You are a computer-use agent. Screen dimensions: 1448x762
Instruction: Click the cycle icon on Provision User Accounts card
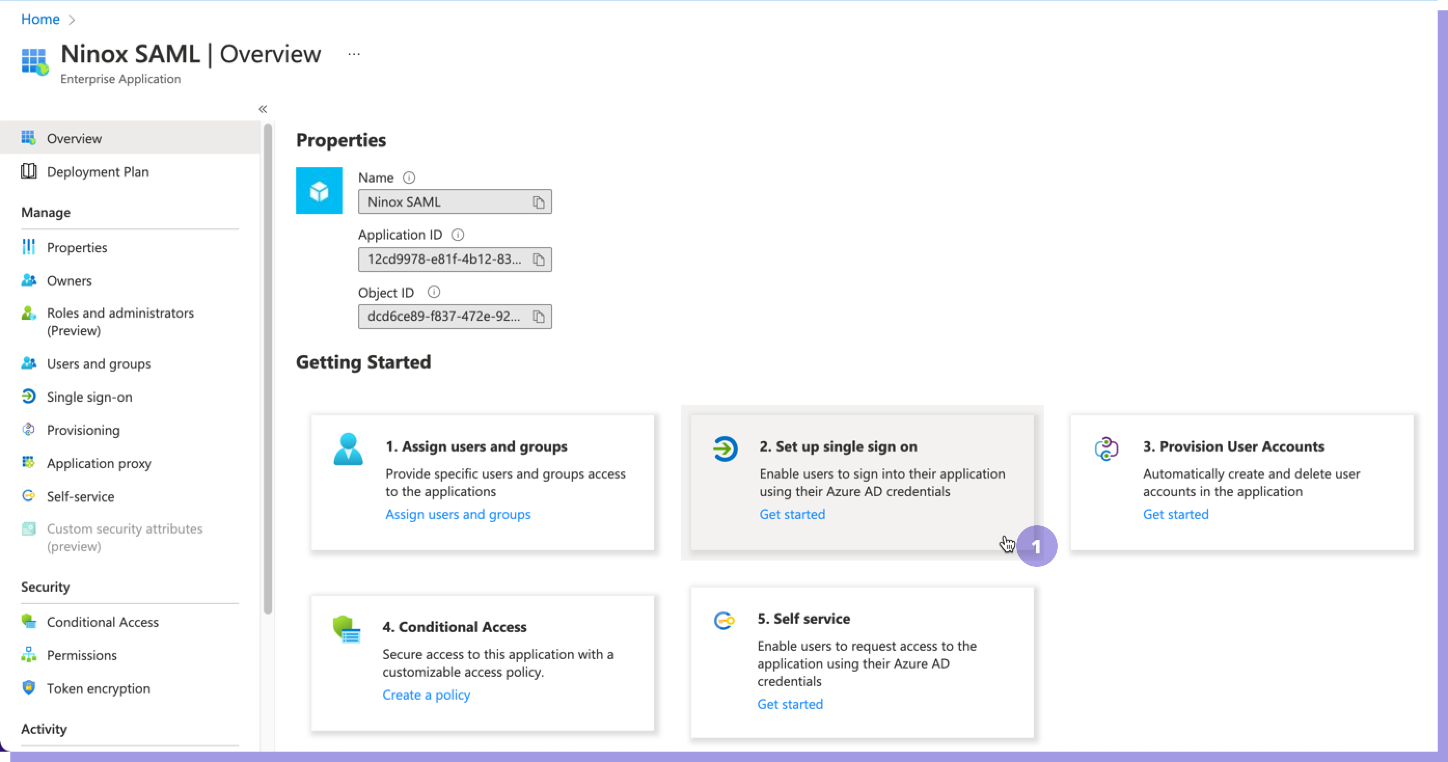[x=1106, y=449]
